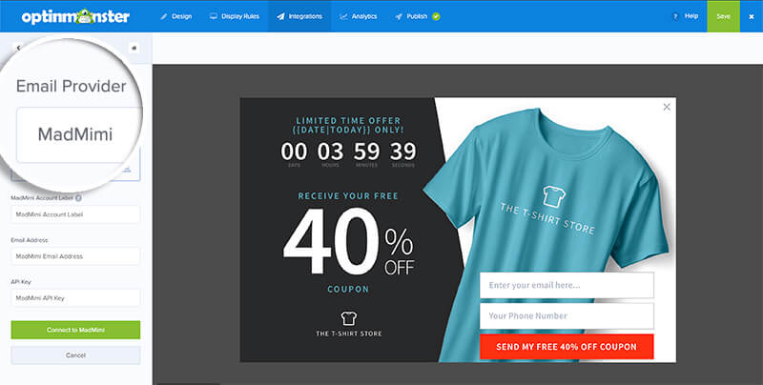Open the Integrations tab
Image resolution: width=763 pixels, height=385 pixels.
coord(299,16)
